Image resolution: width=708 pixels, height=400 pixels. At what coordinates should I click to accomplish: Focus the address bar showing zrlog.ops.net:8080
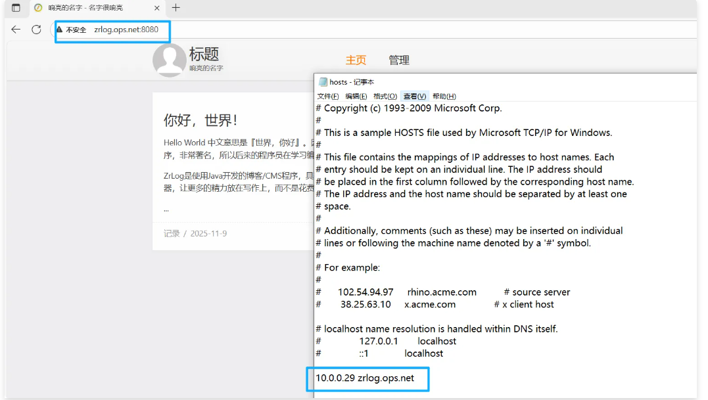(x=126, y=30)
